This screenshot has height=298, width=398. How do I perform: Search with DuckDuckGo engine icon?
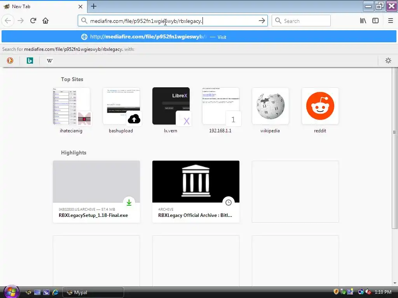10,61
